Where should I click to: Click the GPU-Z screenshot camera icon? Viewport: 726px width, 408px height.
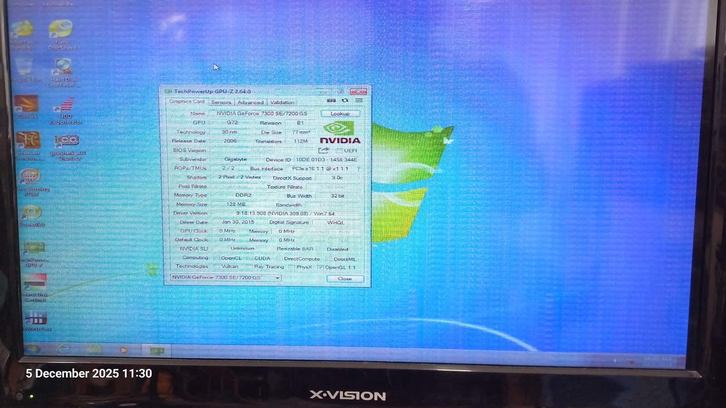click(331, 101)
